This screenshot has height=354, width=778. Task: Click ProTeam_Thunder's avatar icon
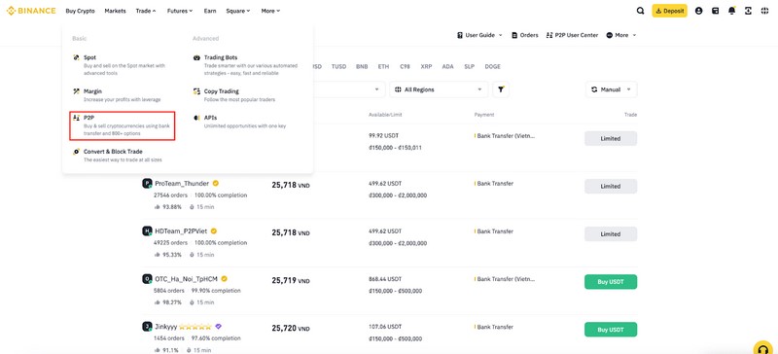coord(147,184)
